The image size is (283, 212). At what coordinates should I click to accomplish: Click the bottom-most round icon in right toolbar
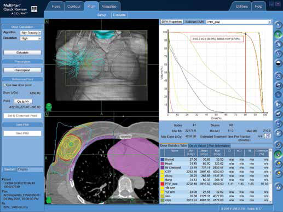point(278,187)
